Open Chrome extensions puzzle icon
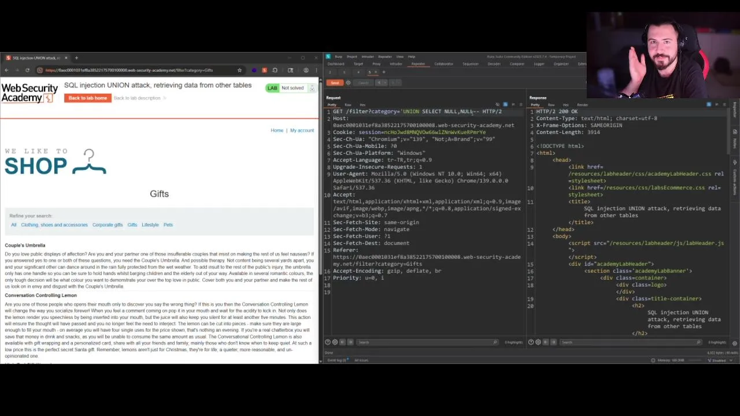The image size is (740, 416). pos(275,70)
